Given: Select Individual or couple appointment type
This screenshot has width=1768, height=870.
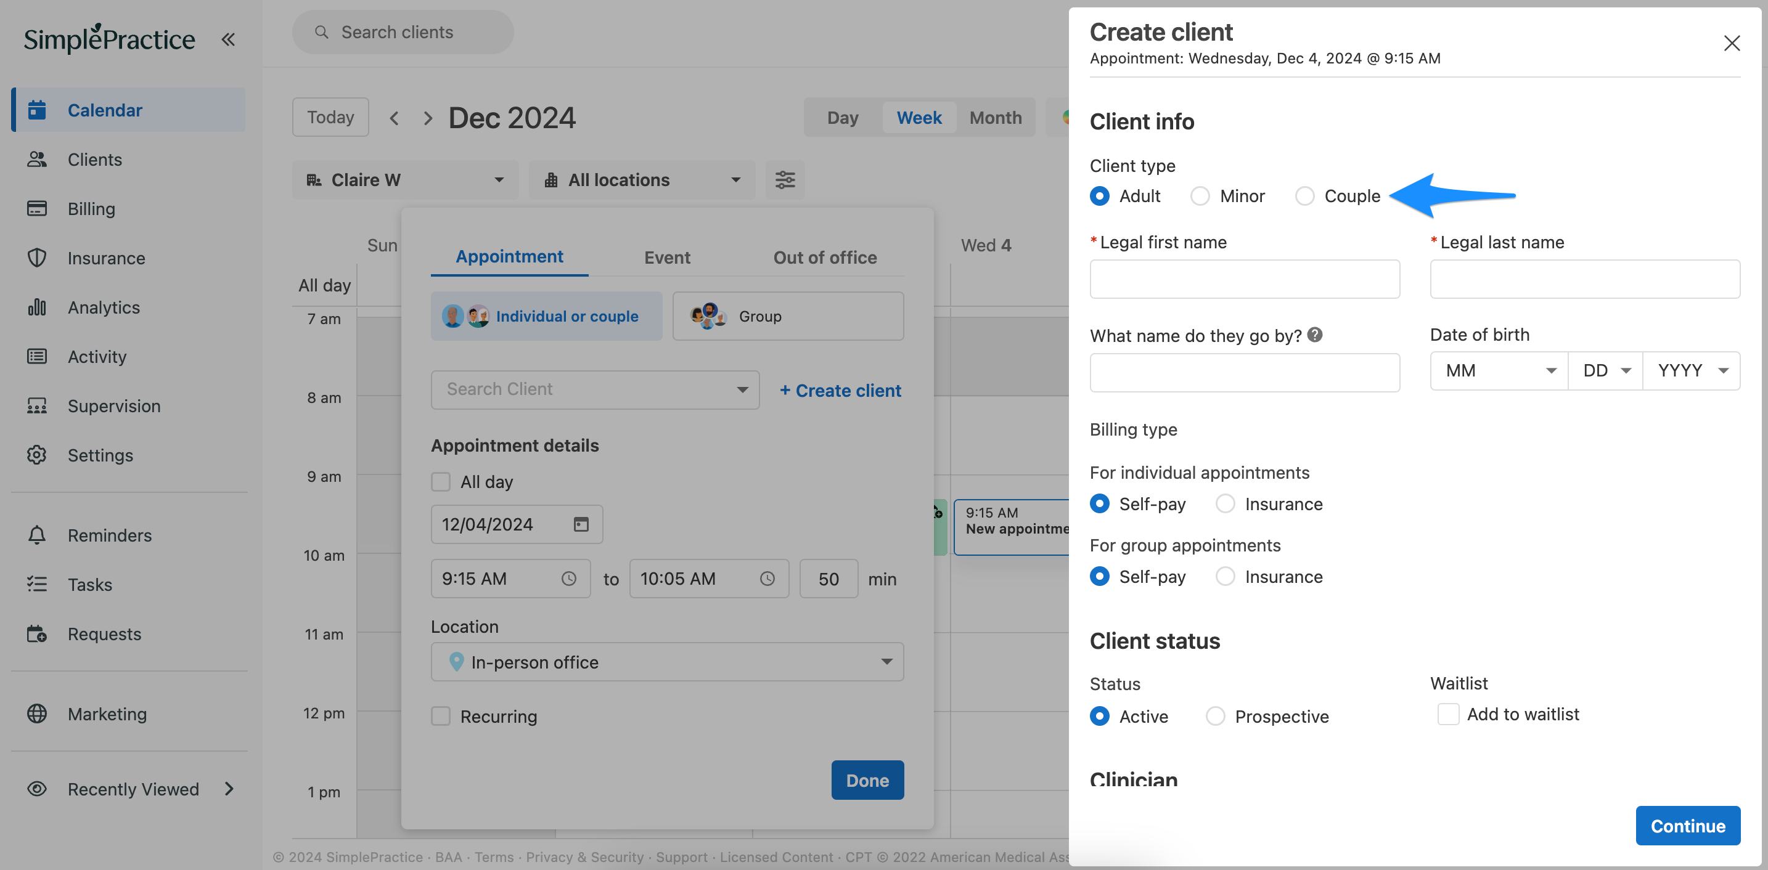Looking at the screenshot, I should click(x=546, y=316).
